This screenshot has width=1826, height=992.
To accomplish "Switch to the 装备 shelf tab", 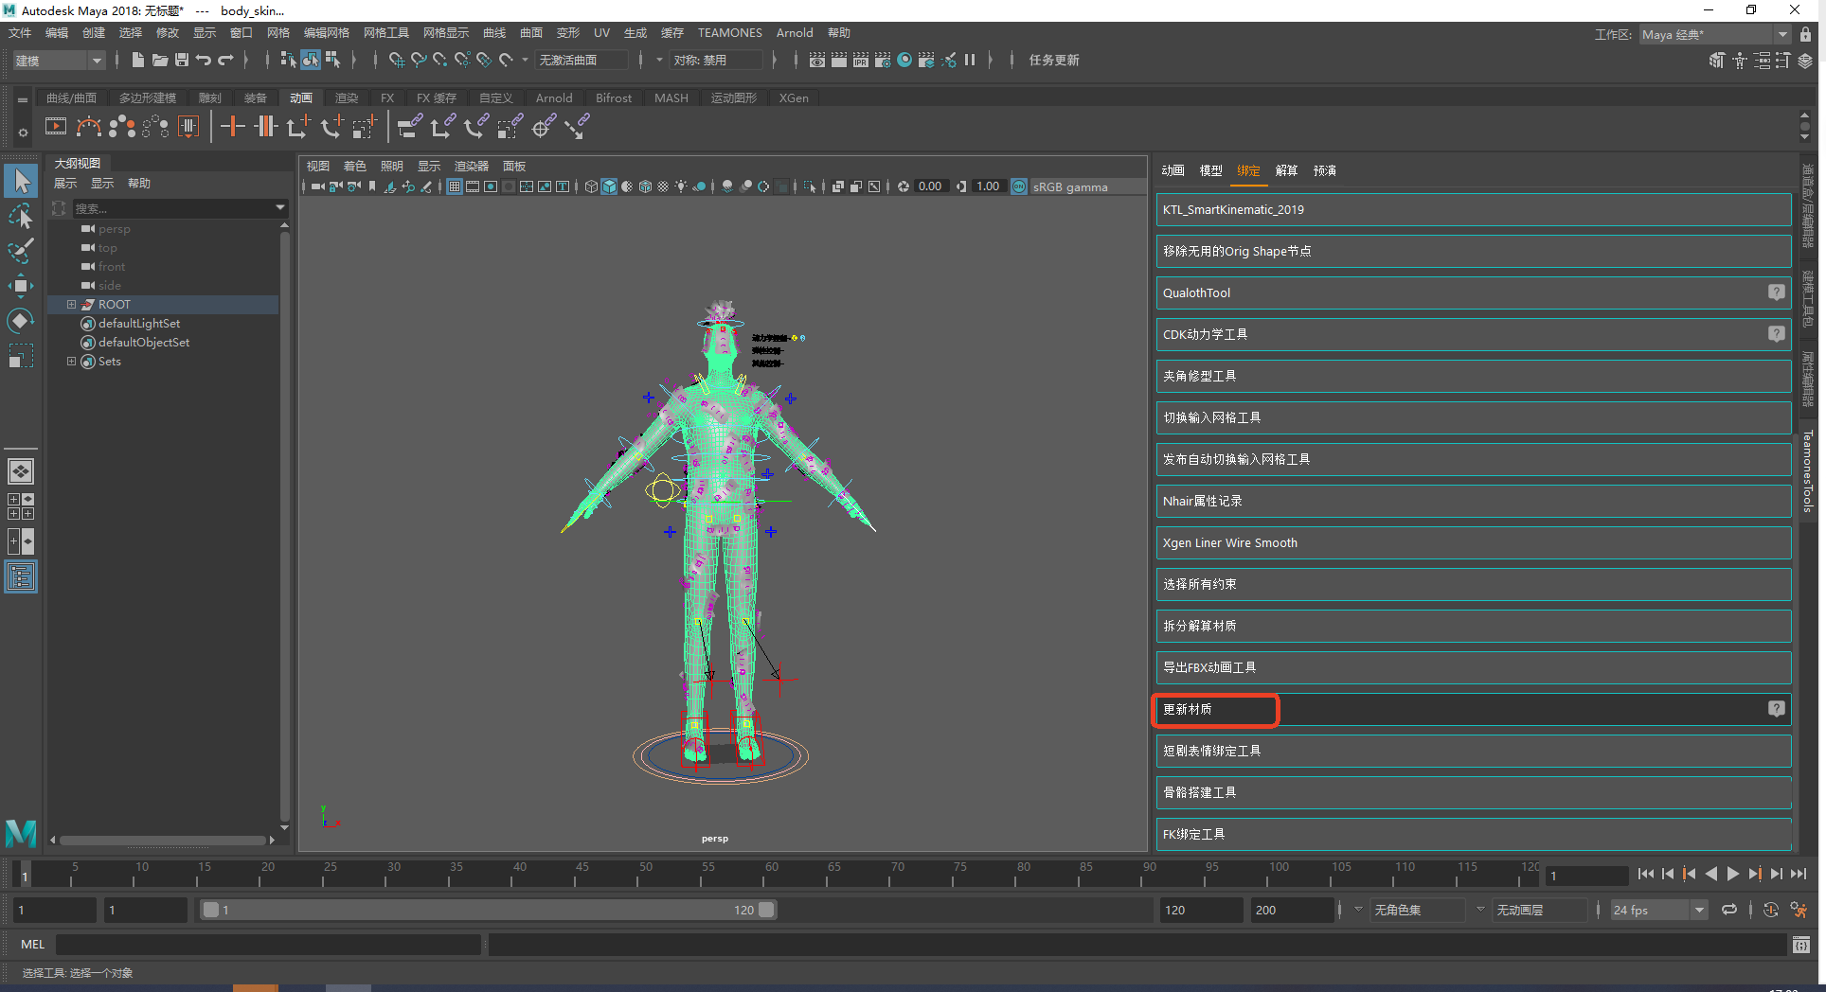I will [x=255, y=98].
